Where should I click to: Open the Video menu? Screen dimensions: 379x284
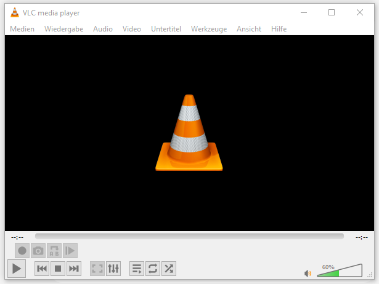(x=132, y=29)
